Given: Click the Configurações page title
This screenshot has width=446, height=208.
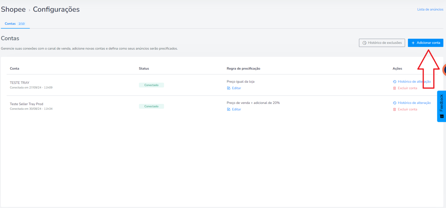Looking at the screenshot, I should pos(56,10).
